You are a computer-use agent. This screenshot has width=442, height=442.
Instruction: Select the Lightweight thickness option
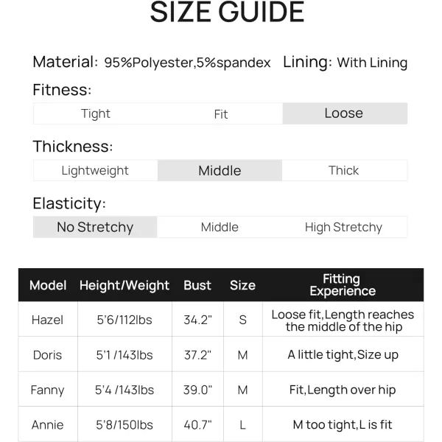click(95, 170)
